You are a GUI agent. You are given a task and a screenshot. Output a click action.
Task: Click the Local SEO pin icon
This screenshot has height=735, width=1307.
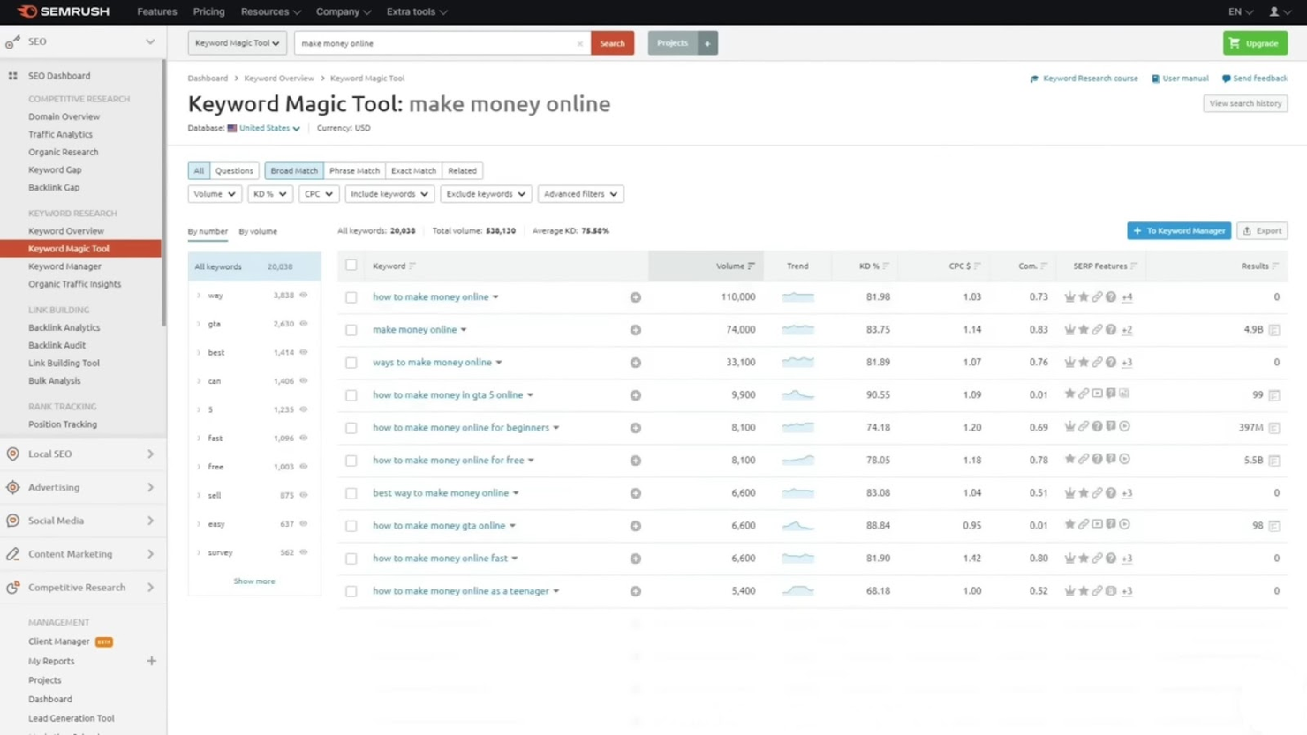coord(12,454)
